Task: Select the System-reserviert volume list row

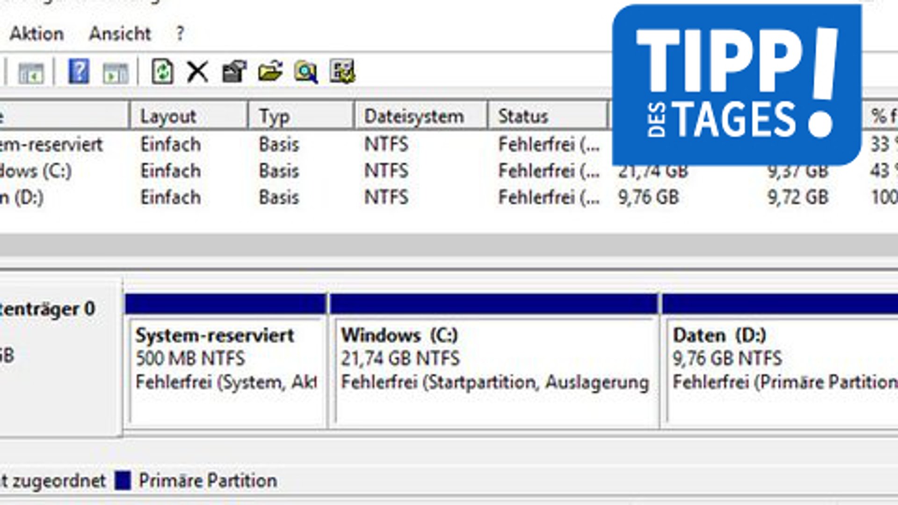Action: 449,144
